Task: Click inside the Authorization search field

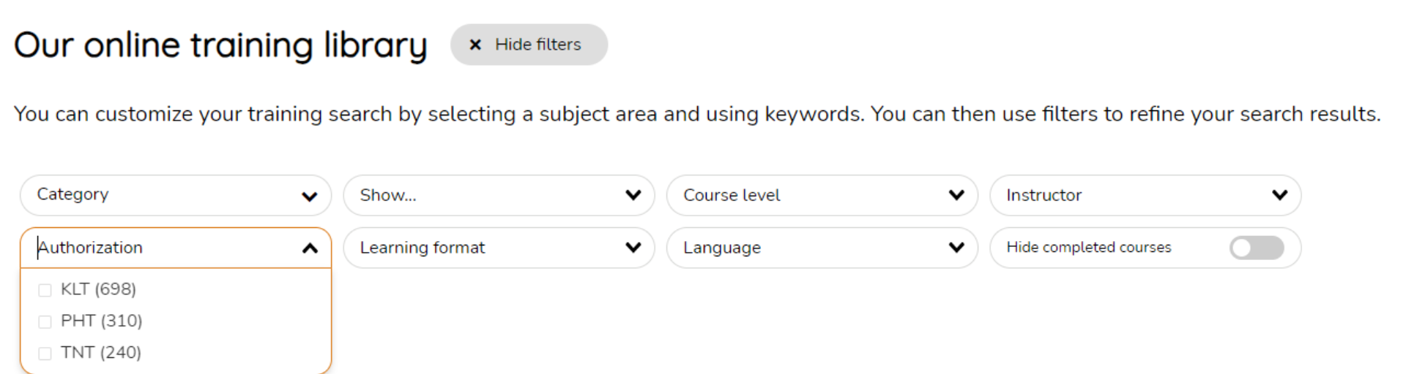Action: point(161,248)
